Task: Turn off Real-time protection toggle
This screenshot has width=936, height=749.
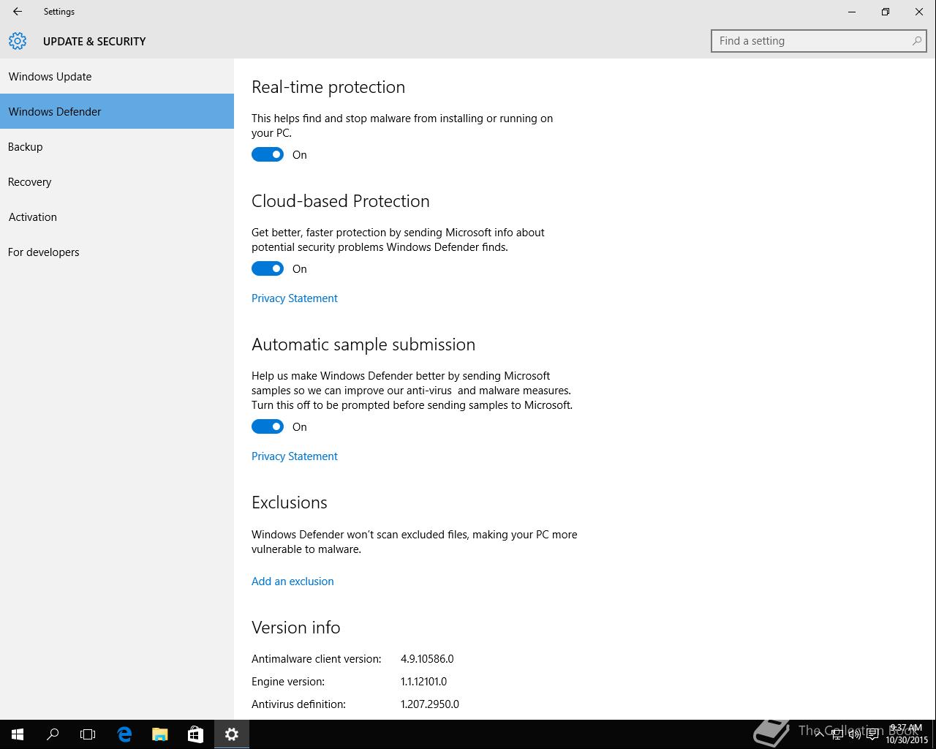Action: click(268, 154)
